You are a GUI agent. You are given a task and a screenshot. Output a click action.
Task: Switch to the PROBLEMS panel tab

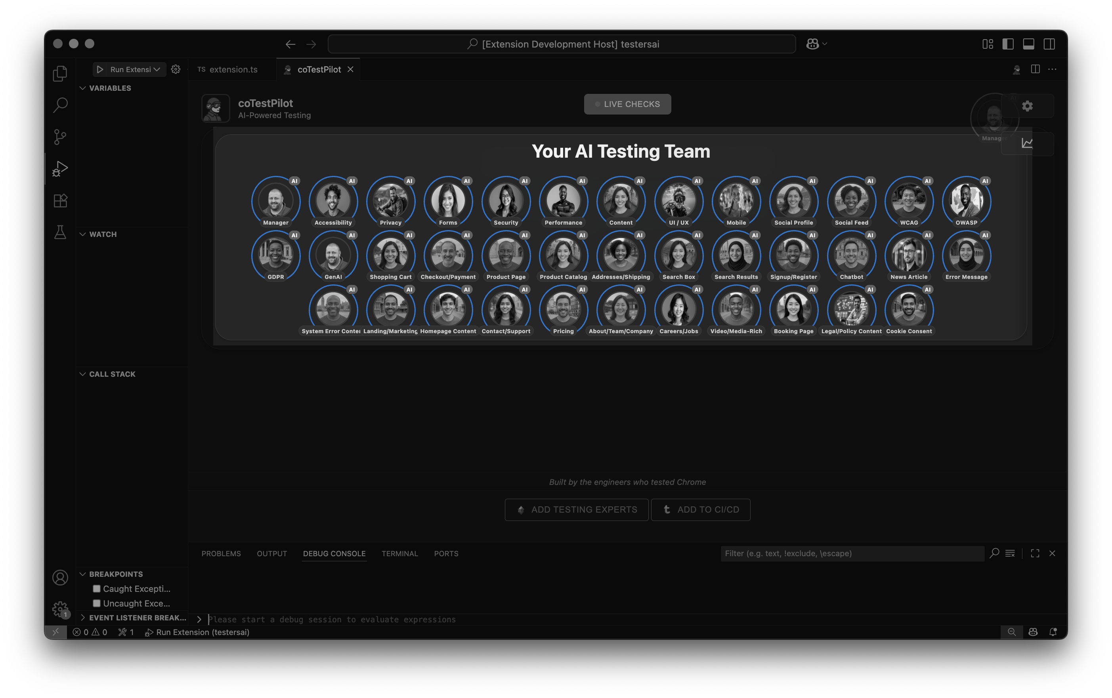(221, 553)
